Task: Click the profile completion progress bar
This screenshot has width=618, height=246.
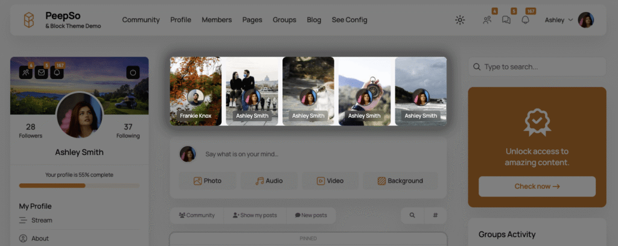Action: [x=79, y=186]
